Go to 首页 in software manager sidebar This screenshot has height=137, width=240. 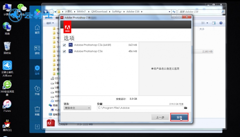[x=37, y=29]
